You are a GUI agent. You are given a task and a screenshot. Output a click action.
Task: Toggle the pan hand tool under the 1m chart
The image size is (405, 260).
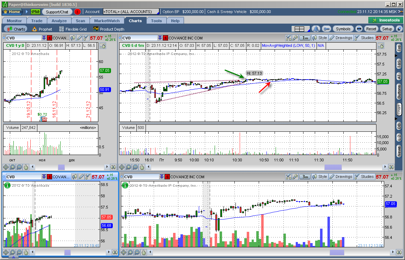(x=142, y=167)
